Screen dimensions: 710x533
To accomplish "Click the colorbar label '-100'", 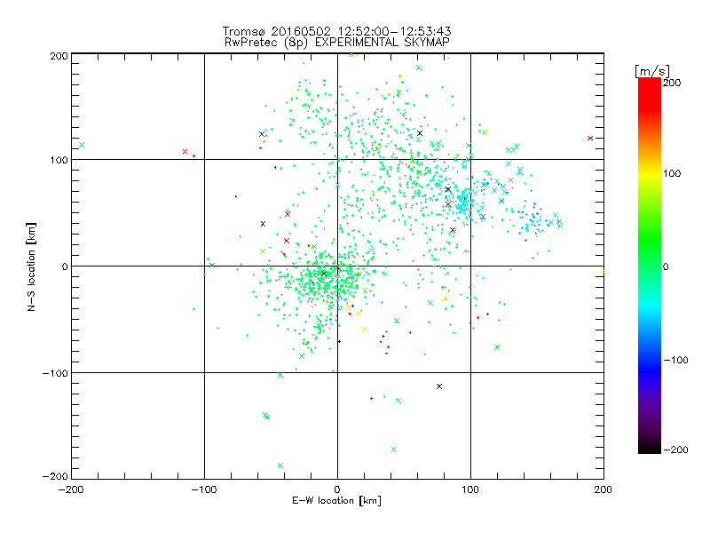I will click(675, 361).
